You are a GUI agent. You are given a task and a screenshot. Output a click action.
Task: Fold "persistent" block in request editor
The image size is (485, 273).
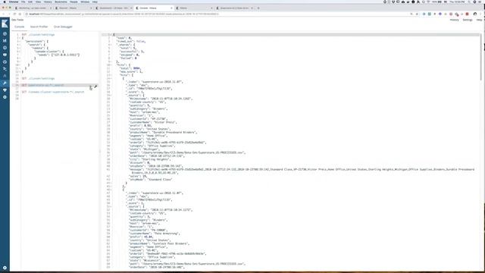click(x=20, y=42)
